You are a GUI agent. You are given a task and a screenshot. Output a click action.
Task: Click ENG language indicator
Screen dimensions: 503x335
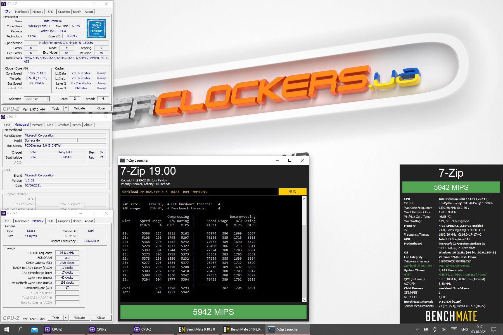tap(464, 329)
